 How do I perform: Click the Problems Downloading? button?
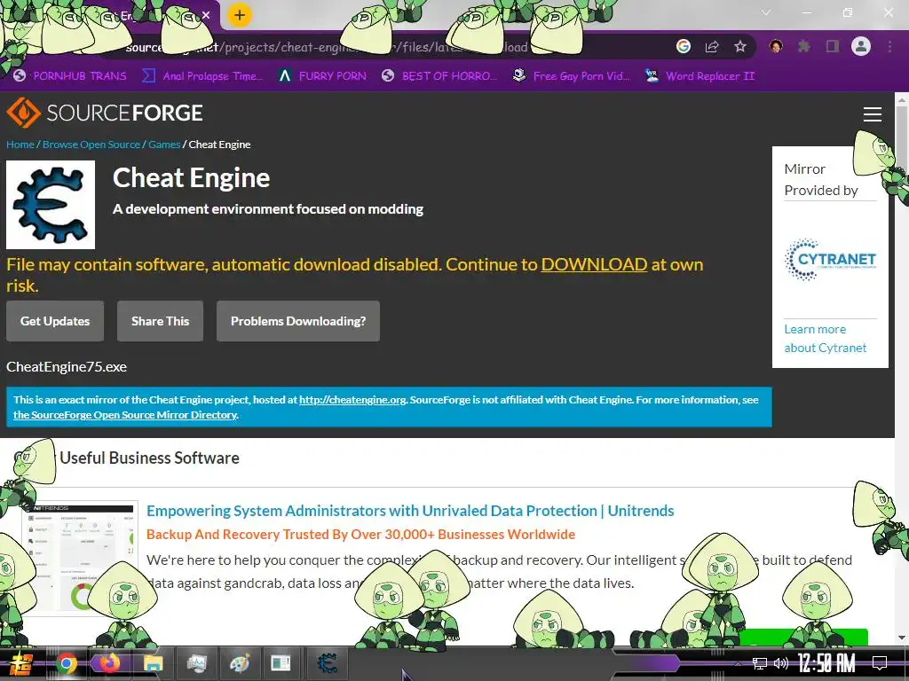coord(298,321)
